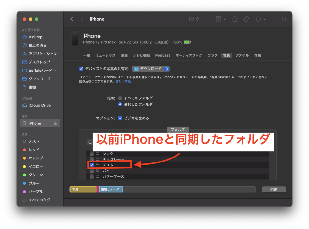Switch to the 一般 tab
Viewport: 309px width, 229px height.
pos(87,55)
